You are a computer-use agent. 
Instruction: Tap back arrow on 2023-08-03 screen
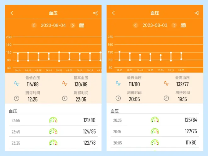[x=113, y=13]
